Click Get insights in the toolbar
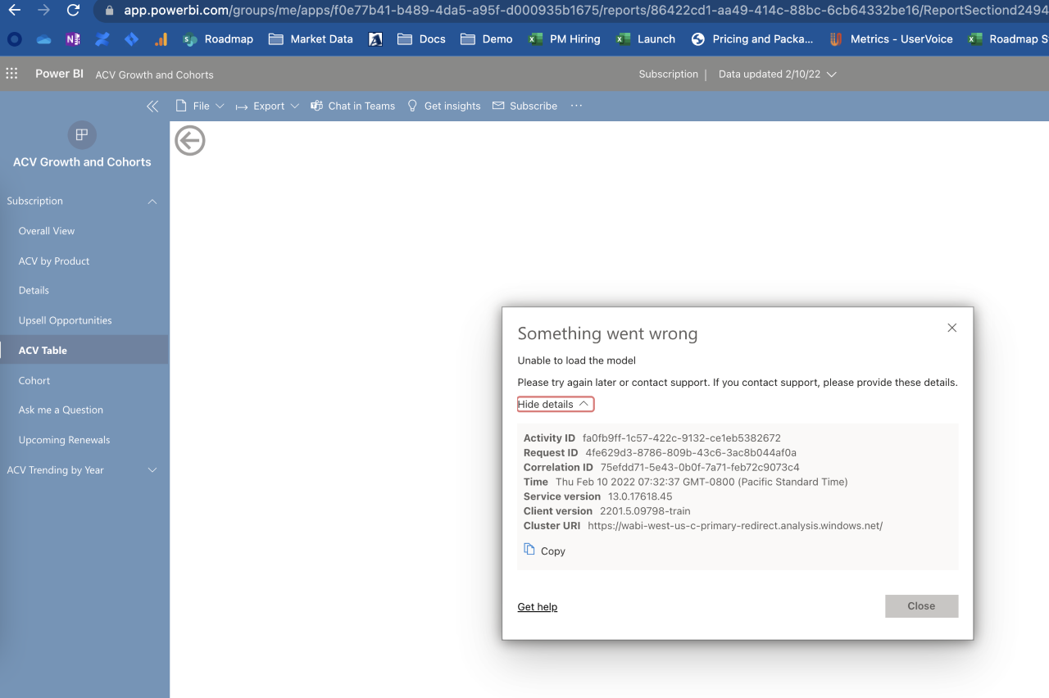 pyautogui.click(x=443, y=106)
